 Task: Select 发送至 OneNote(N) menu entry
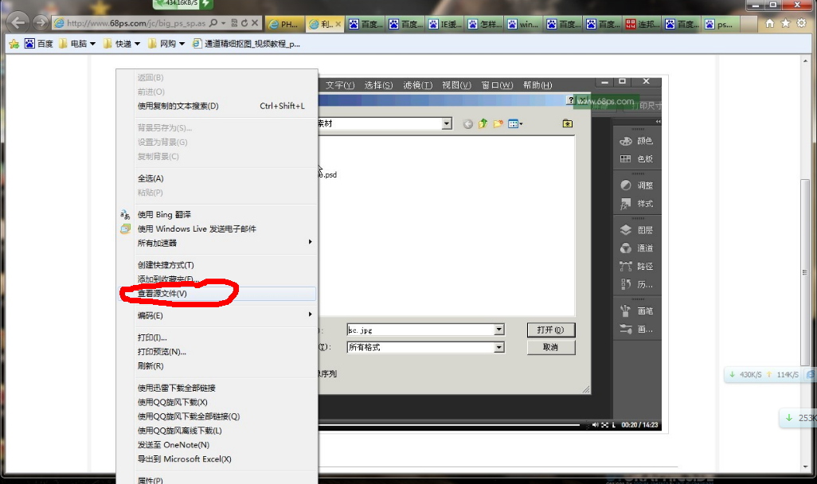click(218, 444)
